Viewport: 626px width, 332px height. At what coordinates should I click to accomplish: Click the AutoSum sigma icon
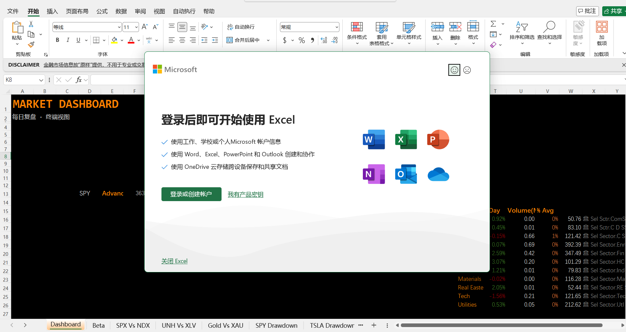tap(493, 24)
